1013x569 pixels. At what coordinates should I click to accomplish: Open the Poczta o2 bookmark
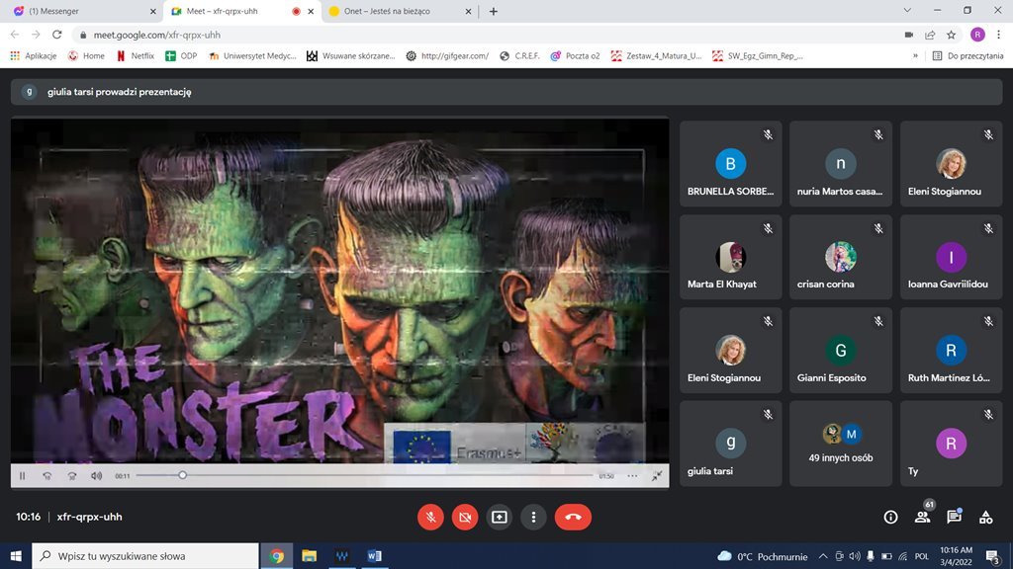[575, 56]
